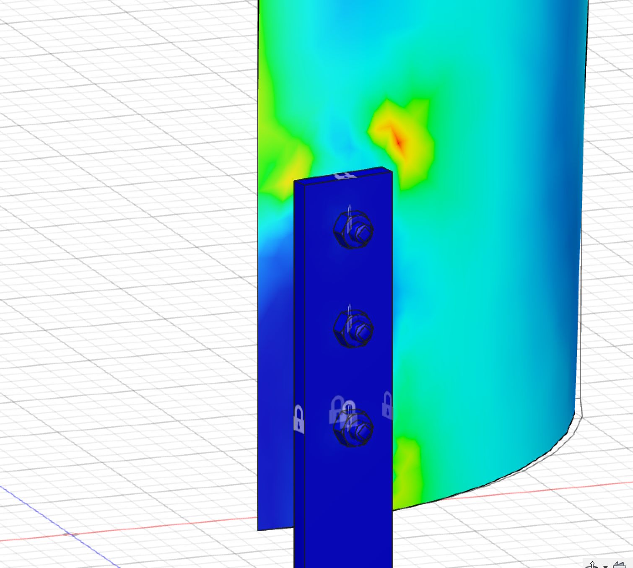Viewport: 633px width, 568px height.
Task: Click the padlock glyph on bar's top face
Action: tap(345, 176)
